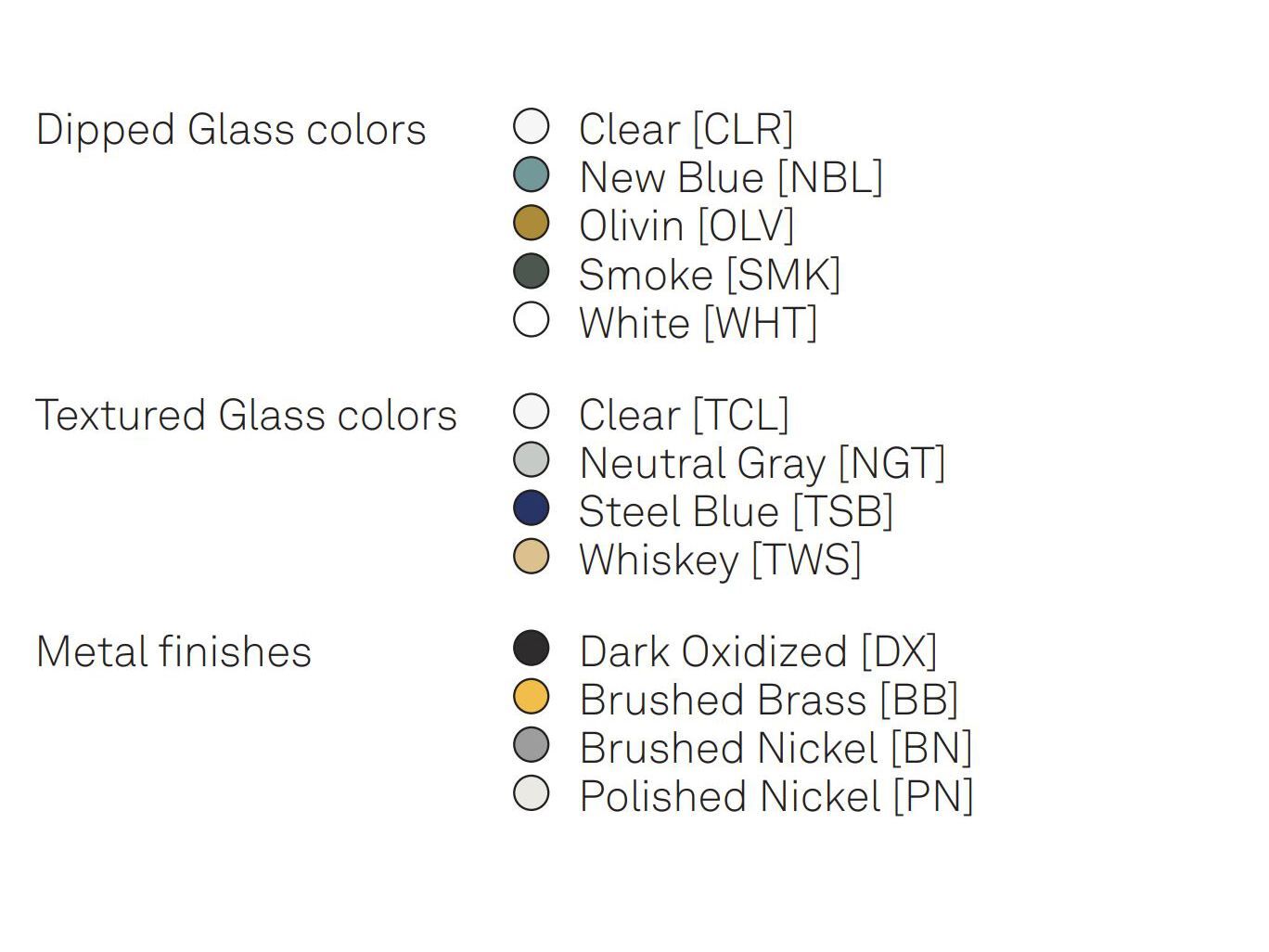Viewport: 1269px width, 952px height.
Task: Select the Brushed Nickel gray swatch
Action: (x=532, y=745)
